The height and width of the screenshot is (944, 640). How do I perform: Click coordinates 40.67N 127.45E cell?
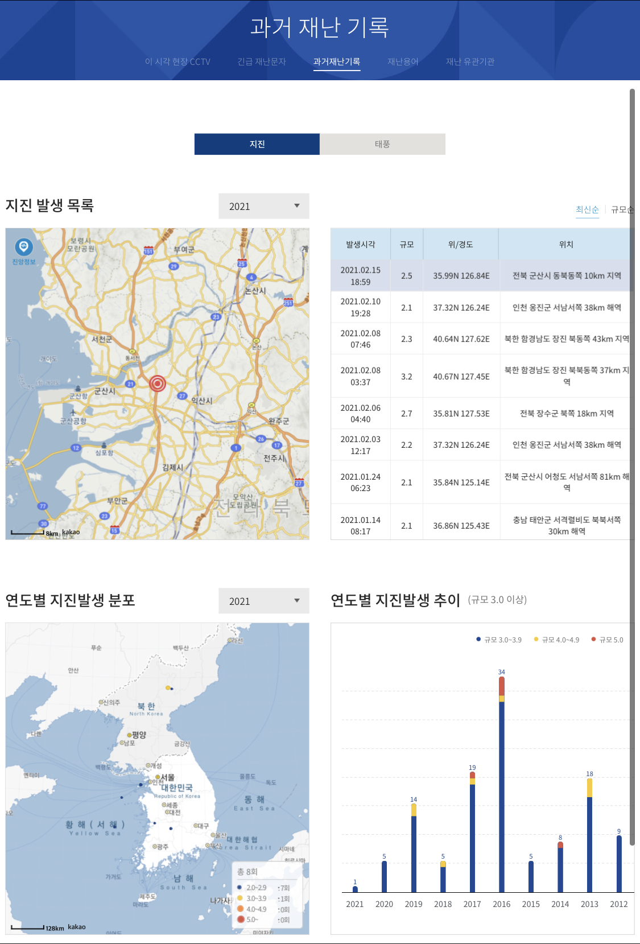pyautogui.click(x=461, y=377)
